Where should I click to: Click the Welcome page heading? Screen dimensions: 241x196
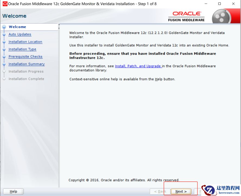click(14, 16)
